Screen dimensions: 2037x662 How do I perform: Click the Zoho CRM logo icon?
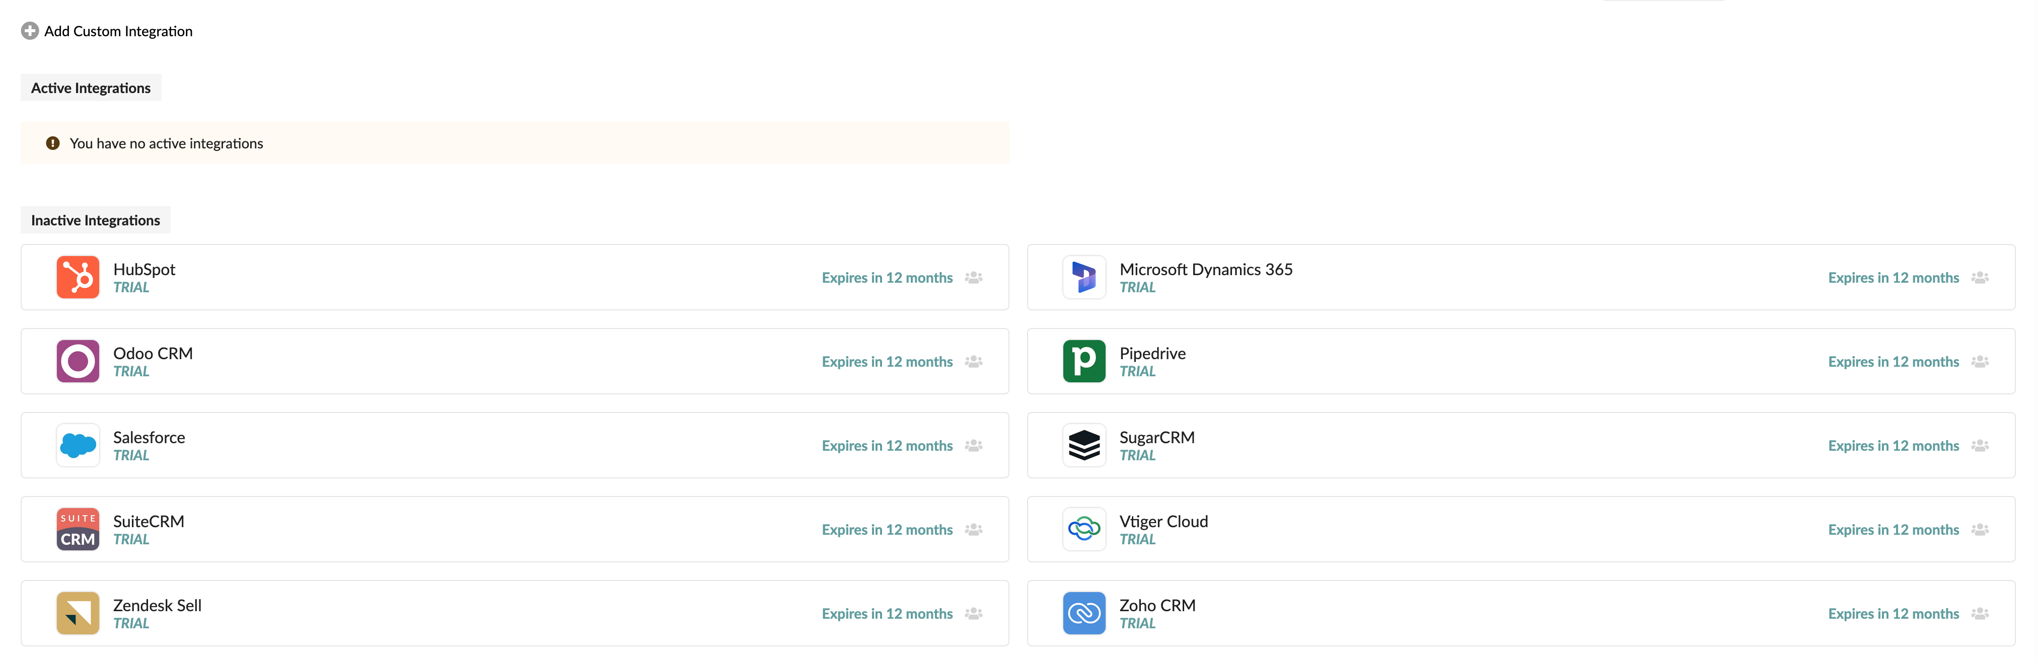tap(1084, 613)
